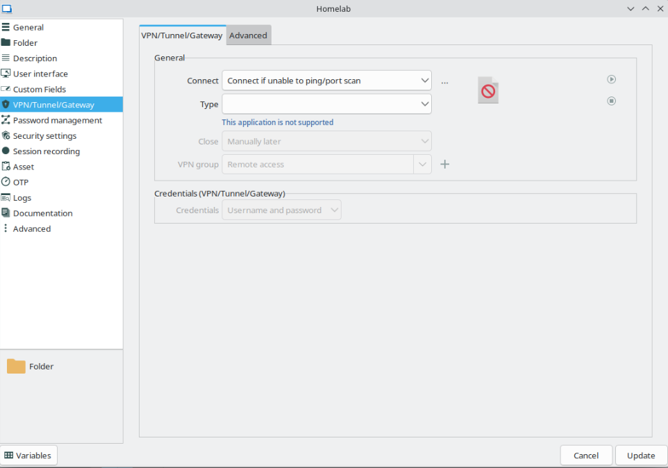The width and height of the screenshot is (668, 468).
Task: Click the Cancel button
Action: click(586, 456)
